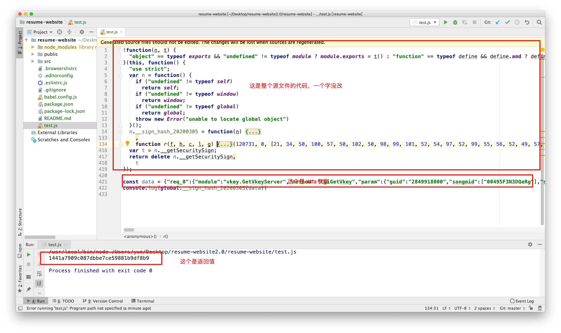Click the green Run button in top toolbar
561x333 pixels.
pyautogui.click(x=445, y=22)
